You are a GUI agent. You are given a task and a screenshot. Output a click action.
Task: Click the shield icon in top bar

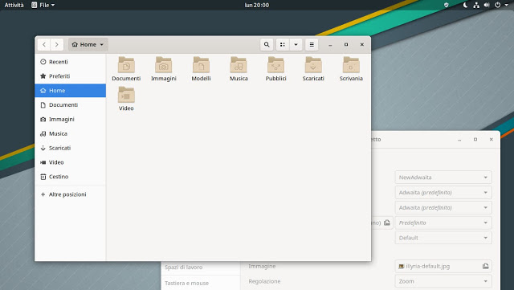coord(447,5)
